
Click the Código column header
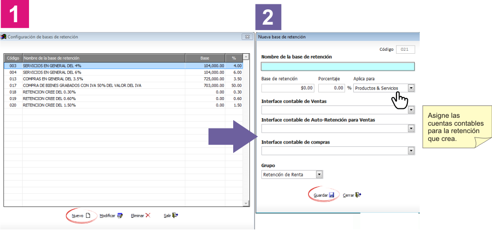(13, 58)
